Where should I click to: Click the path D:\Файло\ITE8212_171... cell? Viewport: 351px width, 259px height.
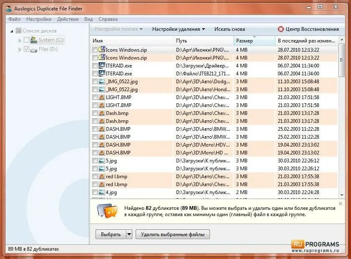click(x=203, y=73)
